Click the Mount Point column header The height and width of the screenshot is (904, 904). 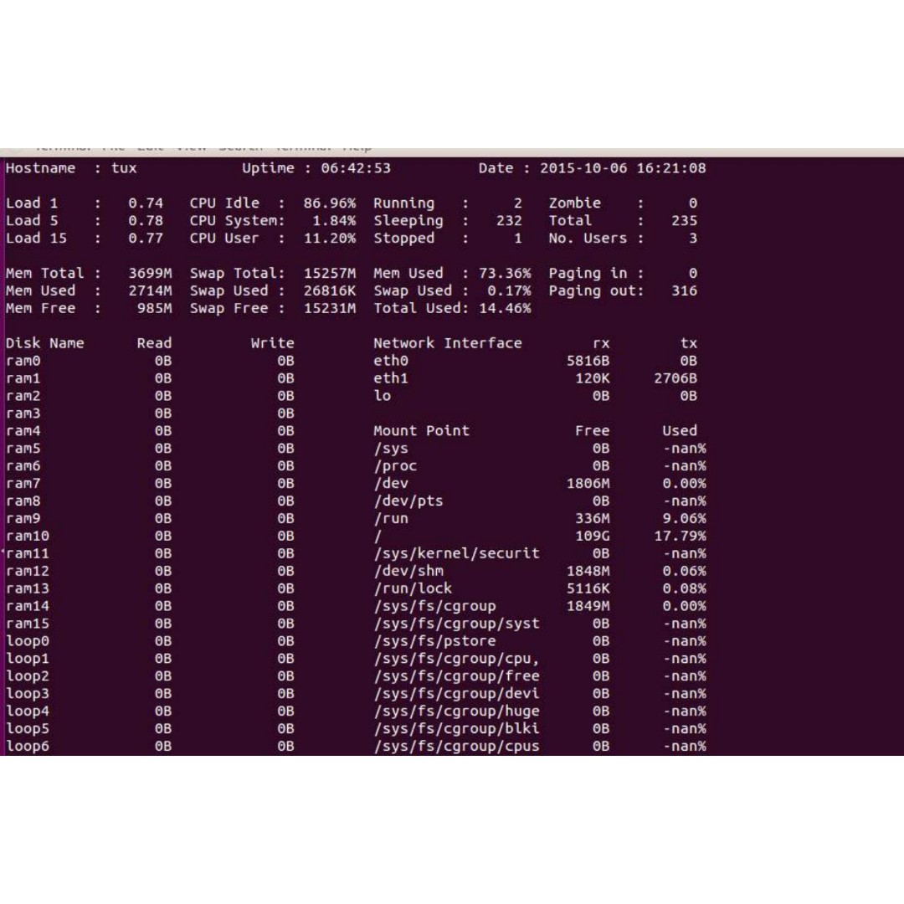click(x=421, y=431)
